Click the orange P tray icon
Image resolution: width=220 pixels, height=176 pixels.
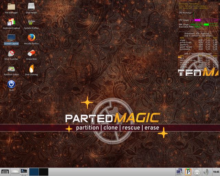(x=188, y=172)
